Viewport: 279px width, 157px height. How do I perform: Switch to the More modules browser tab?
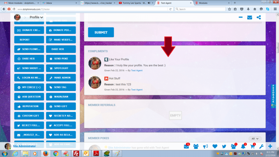click(22, 3)
